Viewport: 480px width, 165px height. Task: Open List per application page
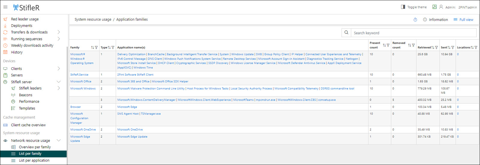click(x=34, y=161)
